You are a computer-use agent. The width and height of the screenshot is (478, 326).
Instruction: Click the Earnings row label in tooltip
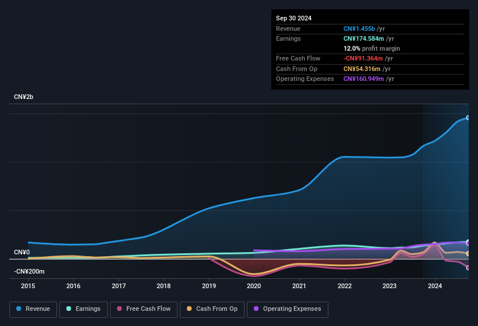pos(288,38)
